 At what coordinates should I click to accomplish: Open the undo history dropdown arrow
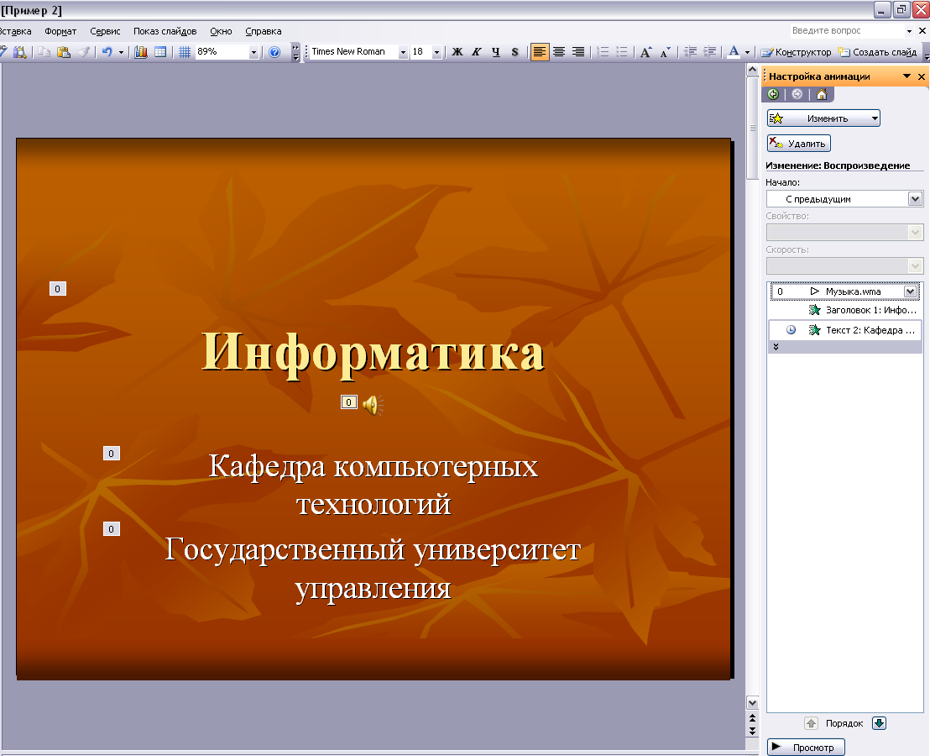[x=121, y=52]
